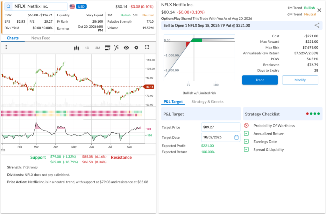Select the 3M chart range dropdown
The image size is (326, 214).
coord(98,48)
